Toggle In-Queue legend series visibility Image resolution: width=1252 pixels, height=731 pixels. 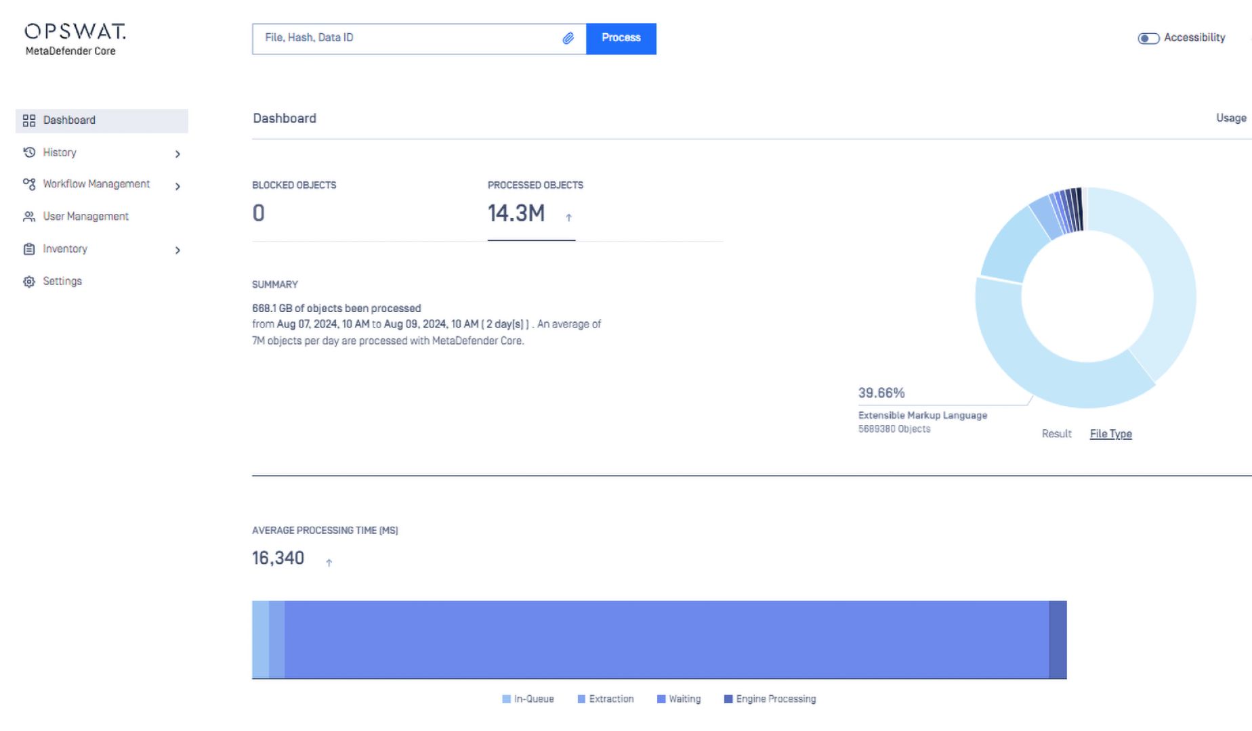pyautogui.click(x=527, y=699)
